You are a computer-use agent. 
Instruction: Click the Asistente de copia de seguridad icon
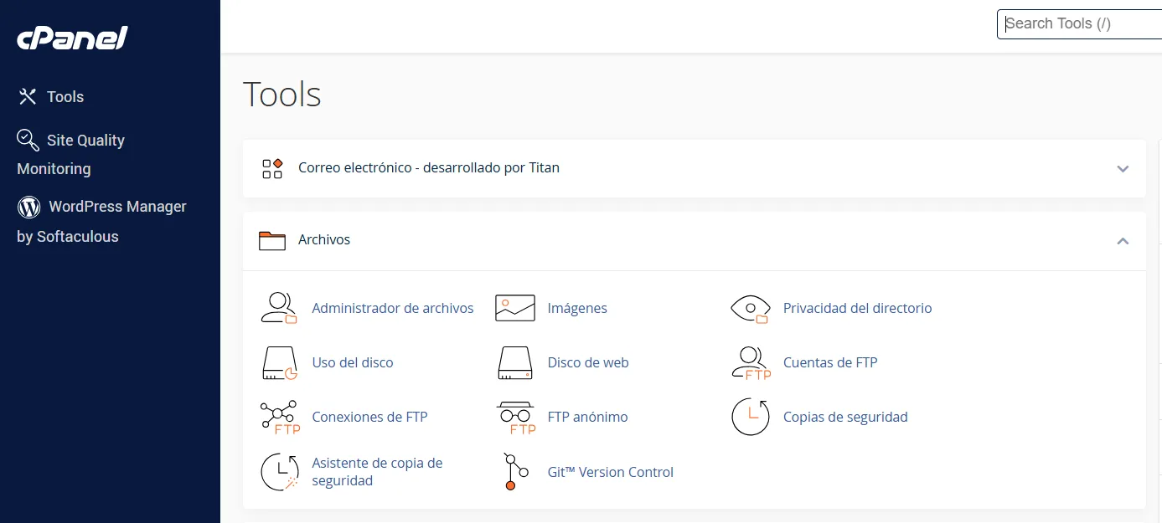pos(280,472)
